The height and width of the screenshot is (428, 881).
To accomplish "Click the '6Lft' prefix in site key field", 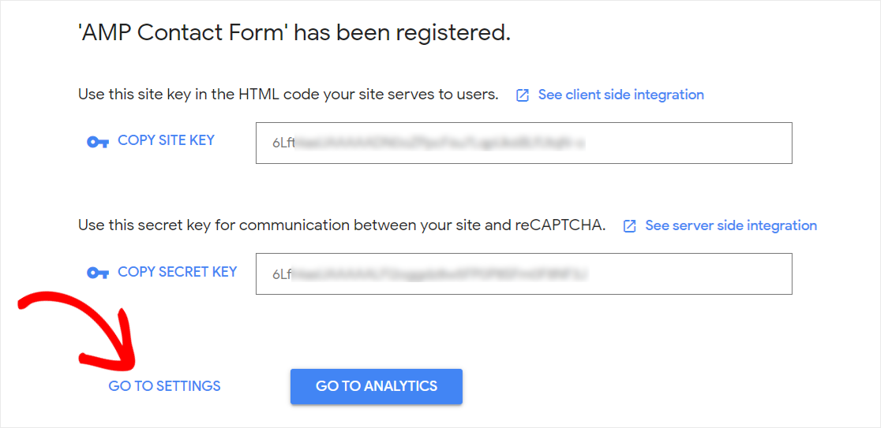I will (x=283, y=143).
